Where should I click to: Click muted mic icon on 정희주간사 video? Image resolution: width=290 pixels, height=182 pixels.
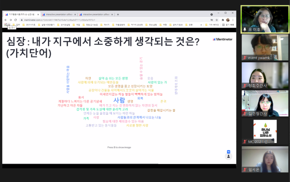(x=245, y=86)
